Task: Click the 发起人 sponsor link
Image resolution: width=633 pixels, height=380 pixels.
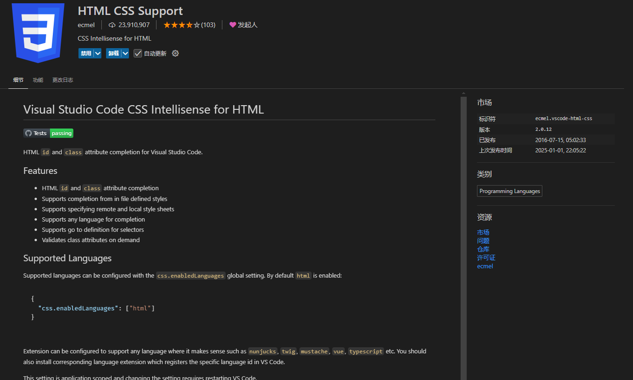Action: pyautogui.click(x=248, y=25)
